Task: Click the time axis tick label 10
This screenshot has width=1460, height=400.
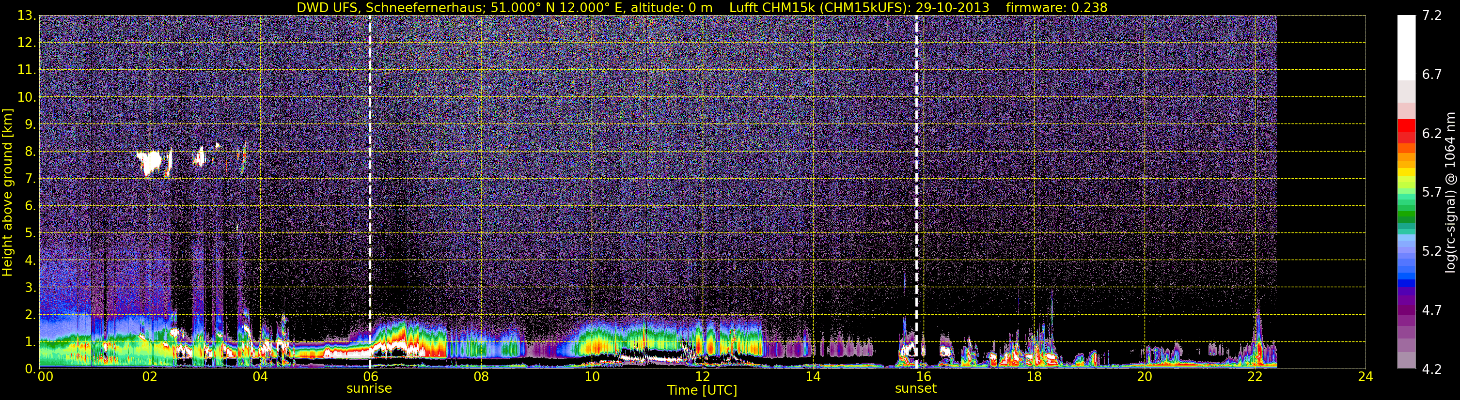Action: point(592,377)
